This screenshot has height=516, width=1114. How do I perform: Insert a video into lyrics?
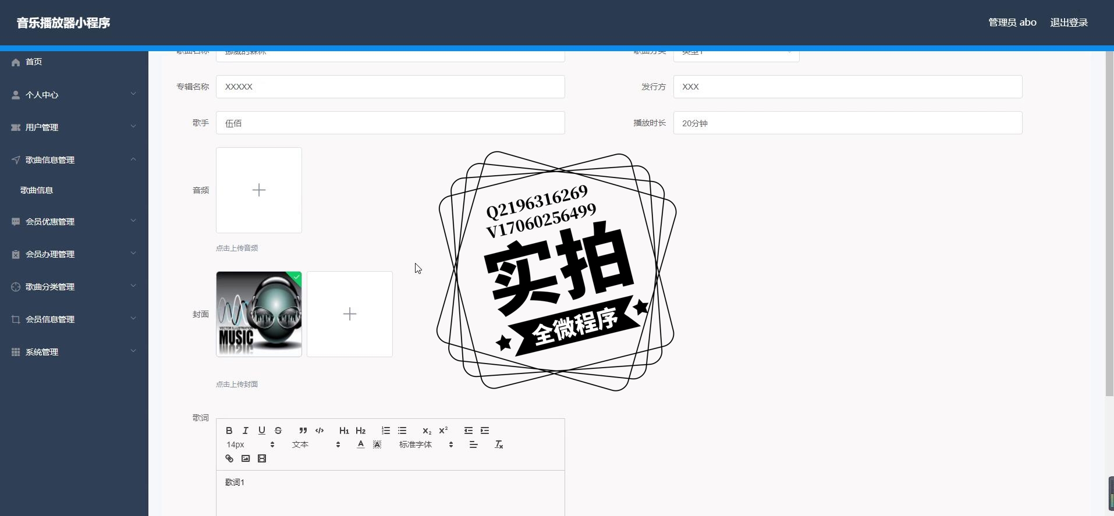tap(262, 458)
